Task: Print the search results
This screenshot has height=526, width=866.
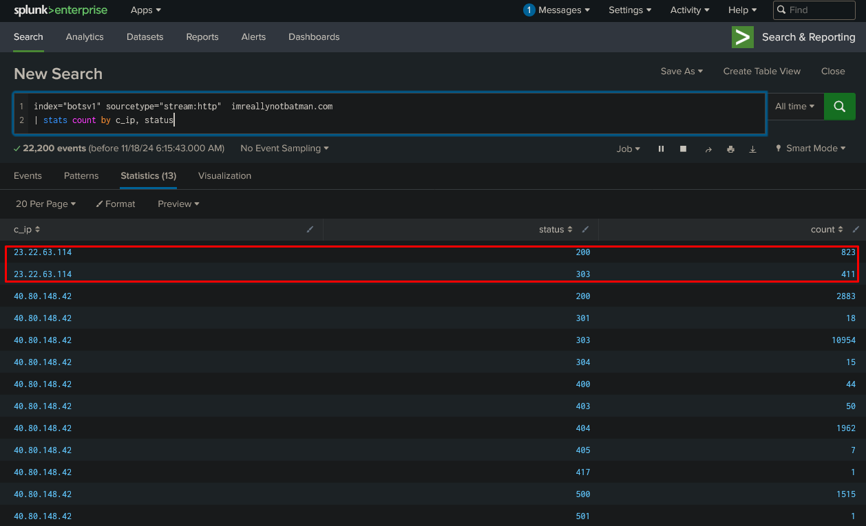Action: pyautogui.click(x=730, y=149)
